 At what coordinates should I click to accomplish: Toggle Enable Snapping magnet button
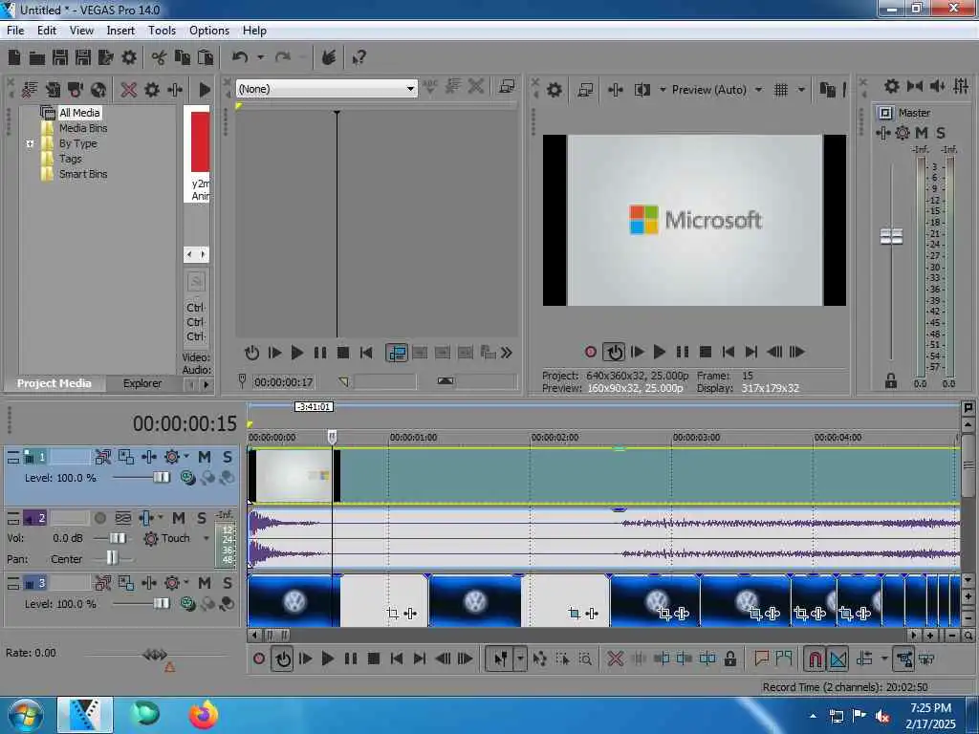pyautogui.click(x=815, y=658)
